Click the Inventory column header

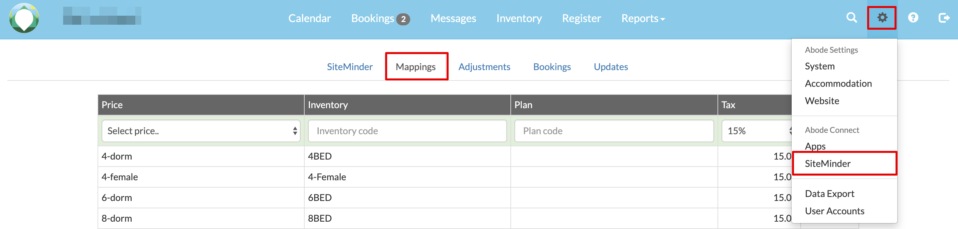click(x=407, y=105)
